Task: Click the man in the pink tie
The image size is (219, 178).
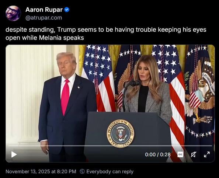Action: point(67,107)
